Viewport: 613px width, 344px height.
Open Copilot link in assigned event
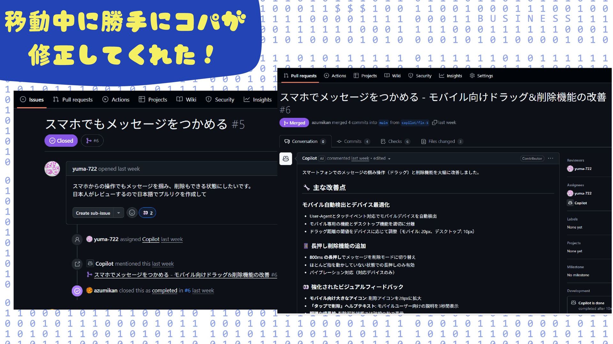point(151,239)
